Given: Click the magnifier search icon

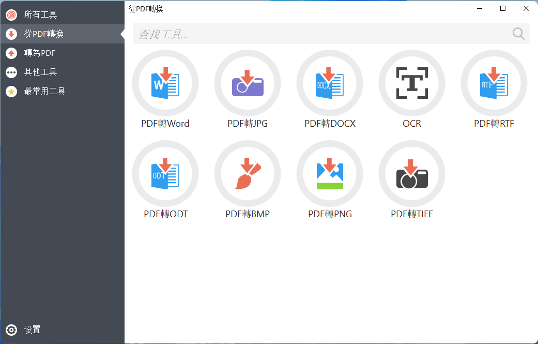Looking at the screenshot, I should click(518, 33).
